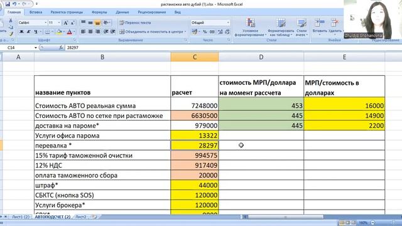Align cell text to the right
402x226 pixels.
pos(97,31)
